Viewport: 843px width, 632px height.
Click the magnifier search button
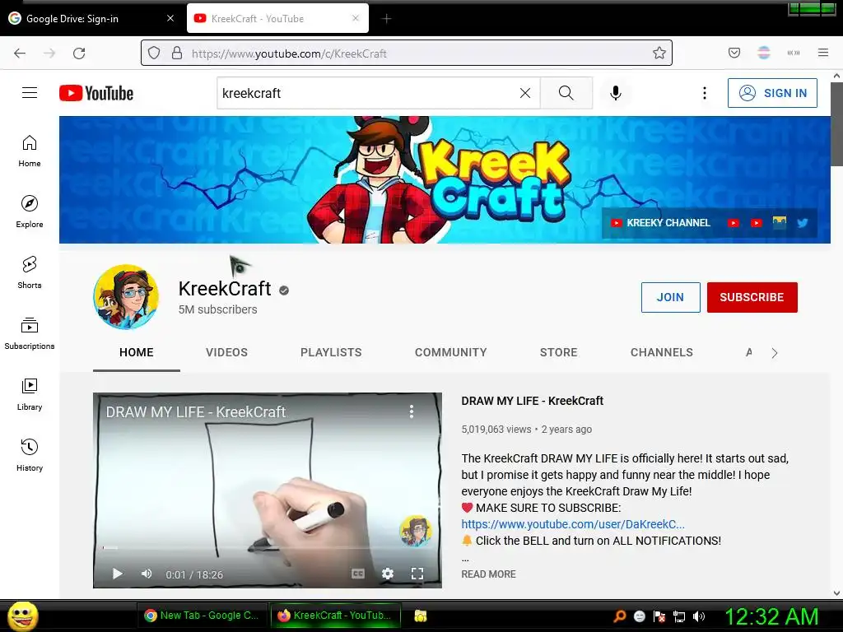pos(566,93)
